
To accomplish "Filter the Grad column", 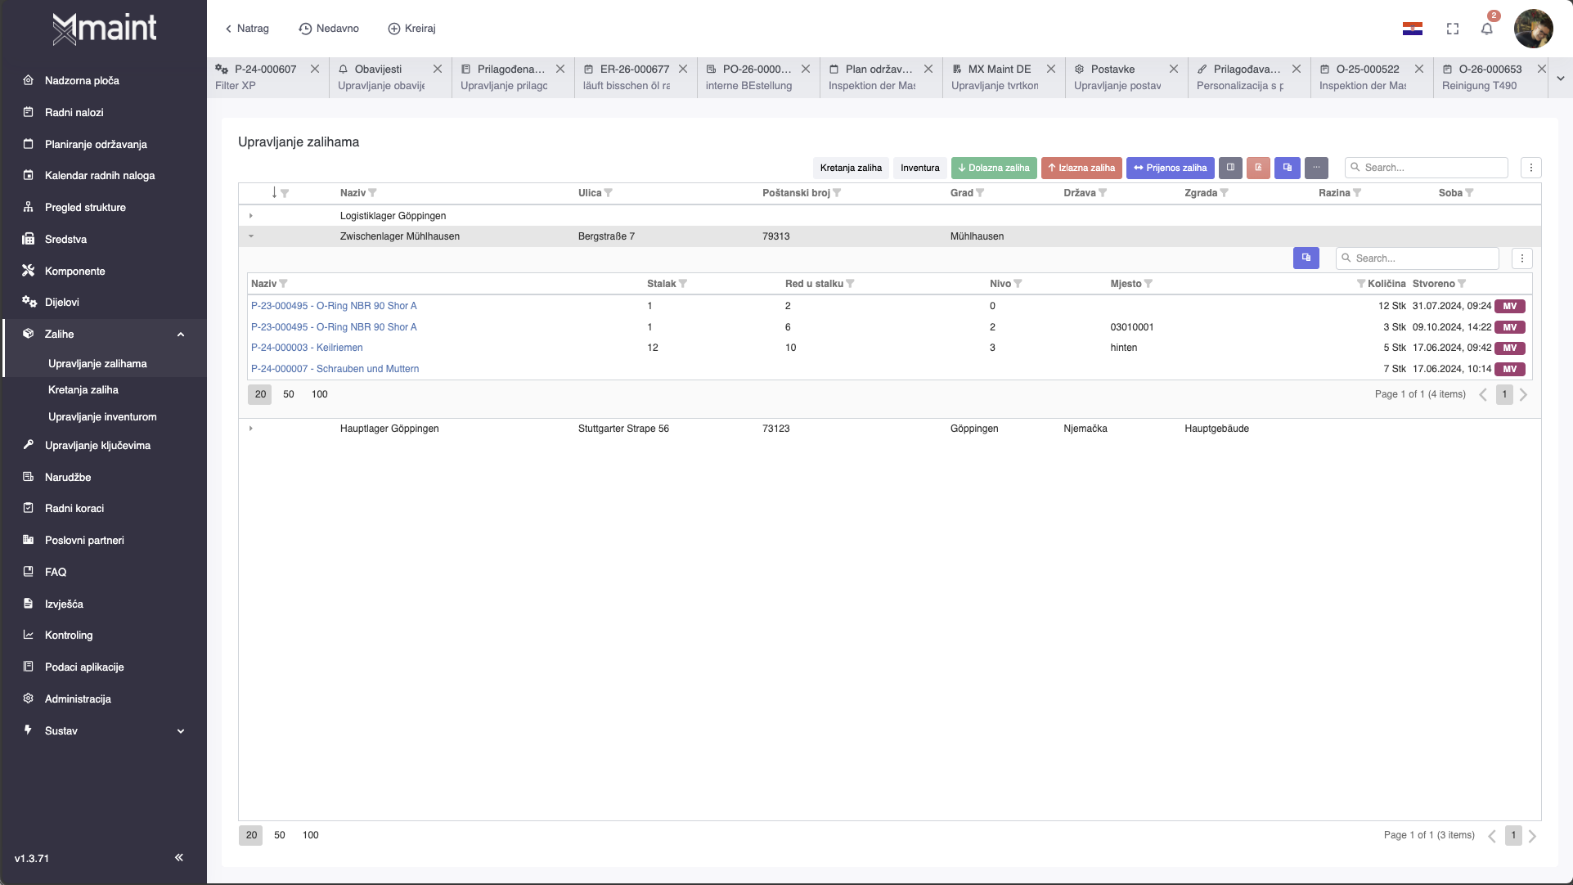I will 979,193.
